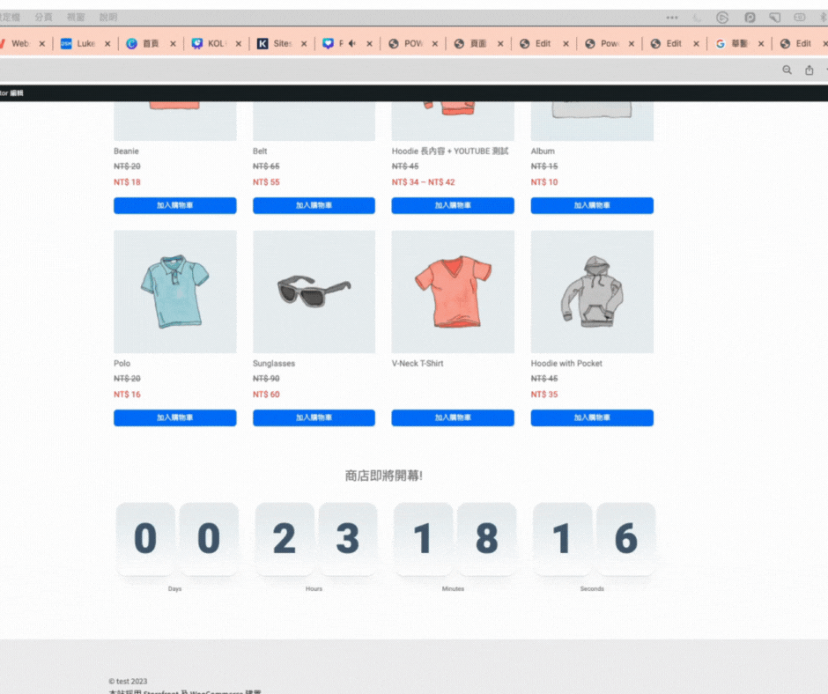Close the Luke browser tab
Viewport: 828px width, 694px height.
click(107, 44)
